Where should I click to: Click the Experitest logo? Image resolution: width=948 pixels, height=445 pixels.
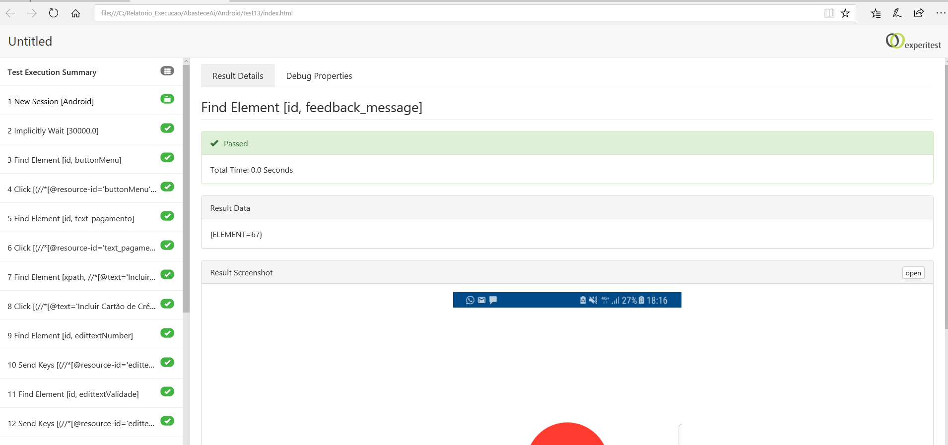(x=913, y=41)
